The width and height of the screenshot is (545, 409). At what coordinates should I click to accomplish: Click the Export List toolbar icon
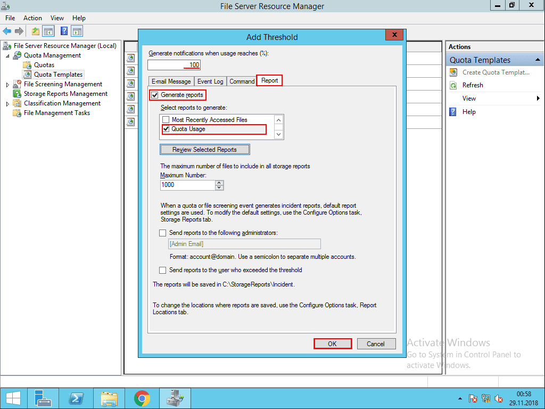(x=35, y=31)
